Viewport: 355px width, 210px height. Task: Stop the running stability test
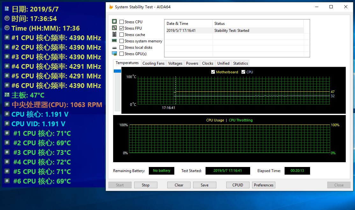[146, 185]
